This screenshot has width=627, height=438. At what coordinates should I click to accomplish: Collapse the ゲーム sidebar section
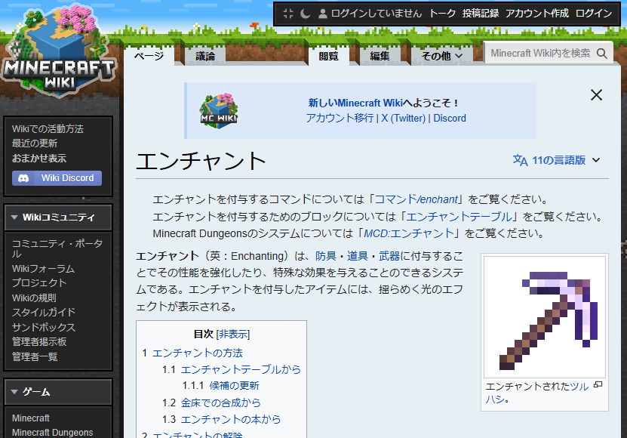click(x=58, y=392)
